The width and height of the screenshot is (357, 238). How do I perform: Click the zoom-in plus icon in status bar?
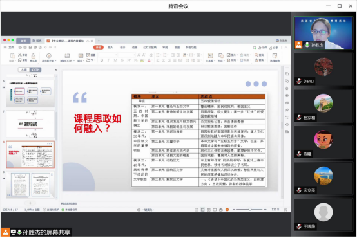pos(265,209)
